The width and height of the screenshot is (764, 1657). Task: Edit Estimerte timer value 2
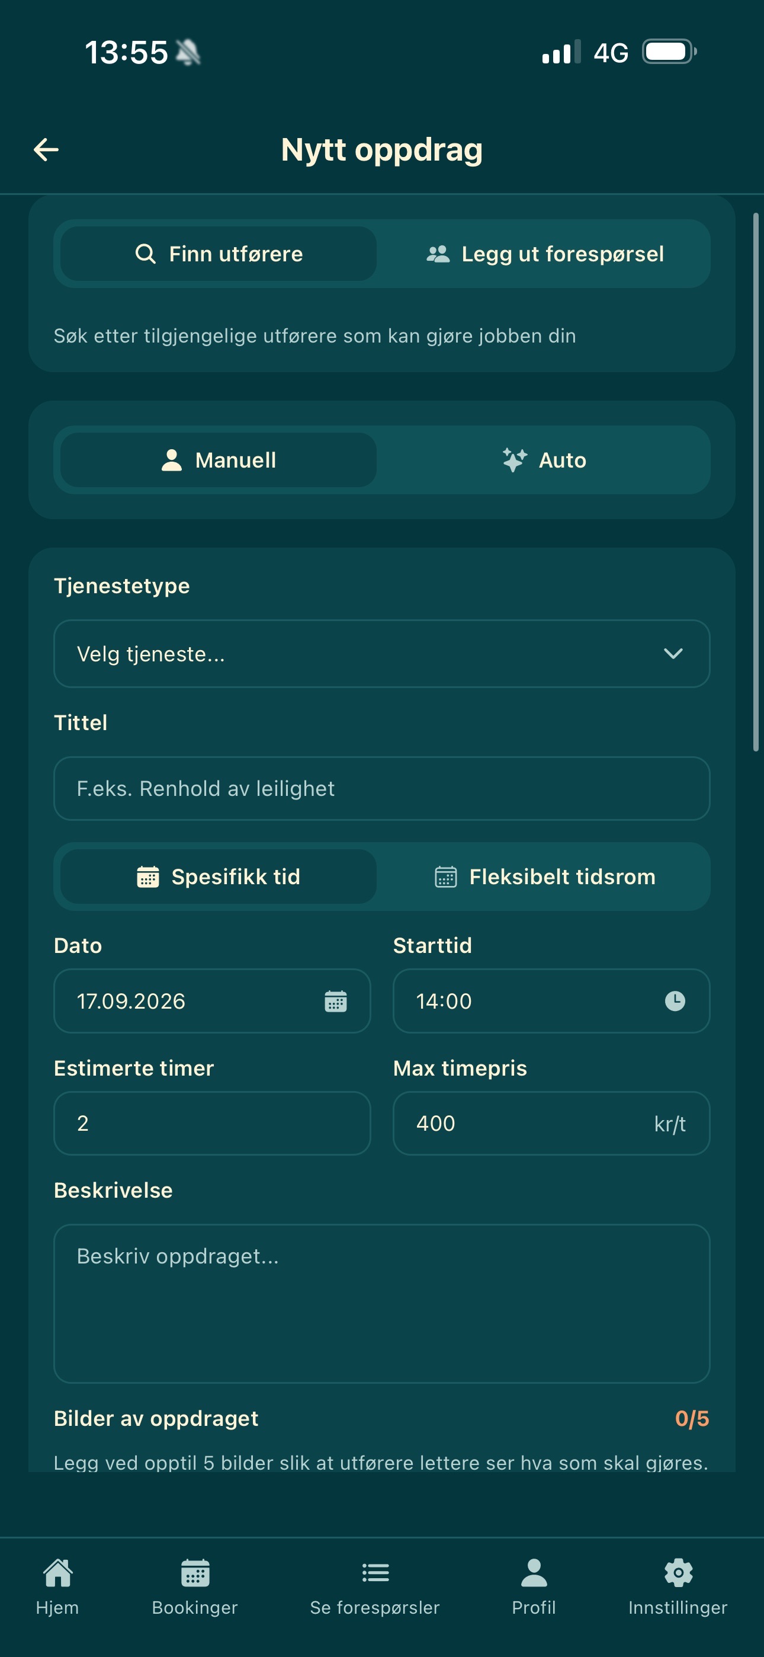click(x=212, y=1123)
